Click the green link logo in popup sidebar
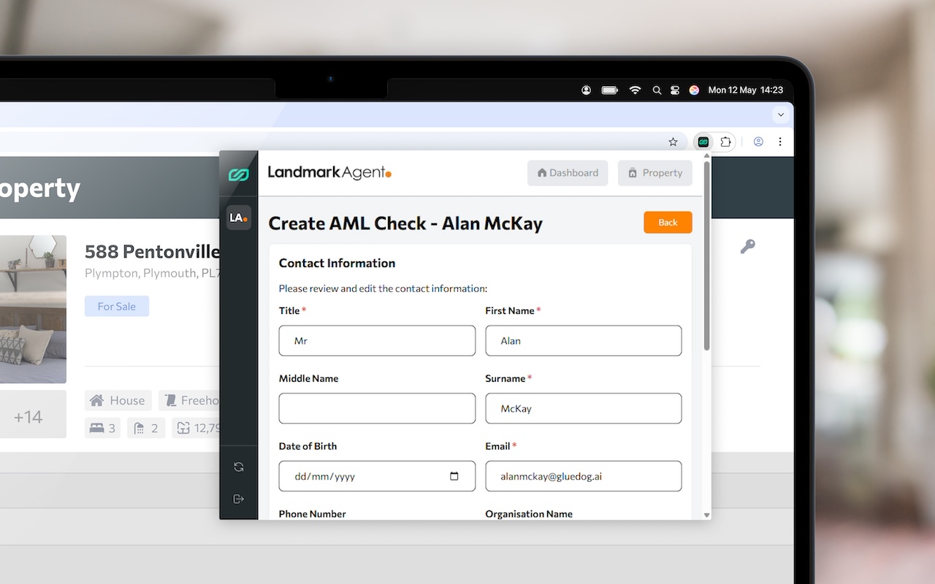935x584 pixels. click(x=239, y=174)
